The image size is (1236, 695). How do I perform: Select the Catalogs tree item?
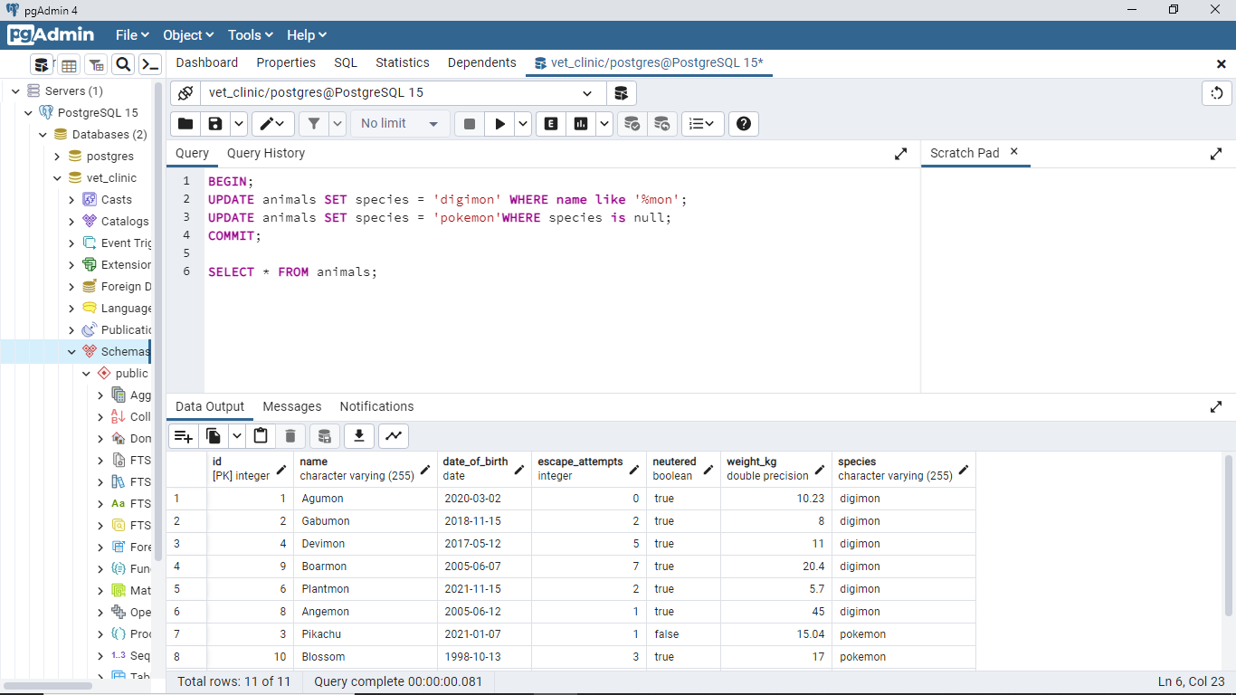[125, 222]
